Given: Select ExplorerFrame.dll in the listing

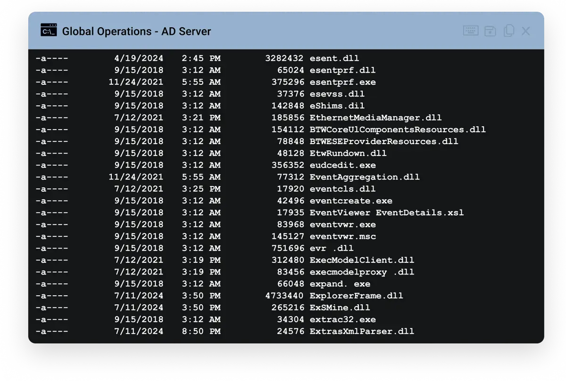Looking at the screenshot, I should pyautogui.click(x=357, y=296).
